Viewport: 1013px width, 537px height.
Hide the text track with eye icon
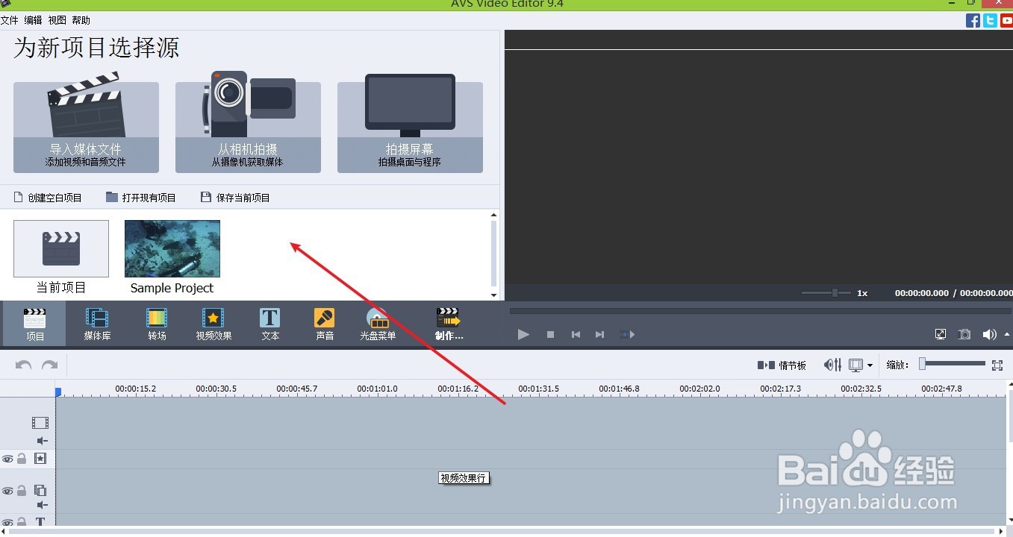click(x=7, y=522)
